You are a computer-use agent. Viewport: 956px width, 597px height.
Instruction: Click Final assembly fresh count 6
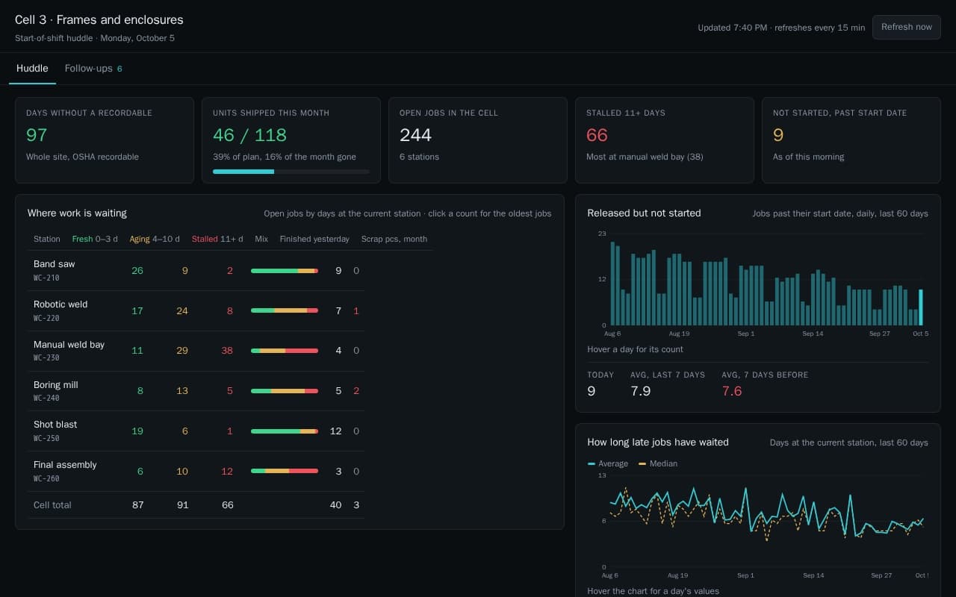tap(140, 471)
